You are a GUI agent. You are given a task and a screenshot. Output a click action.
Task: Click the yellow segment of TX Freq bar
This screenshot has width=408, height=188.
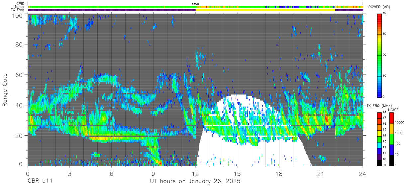click(x=265, y=10)
